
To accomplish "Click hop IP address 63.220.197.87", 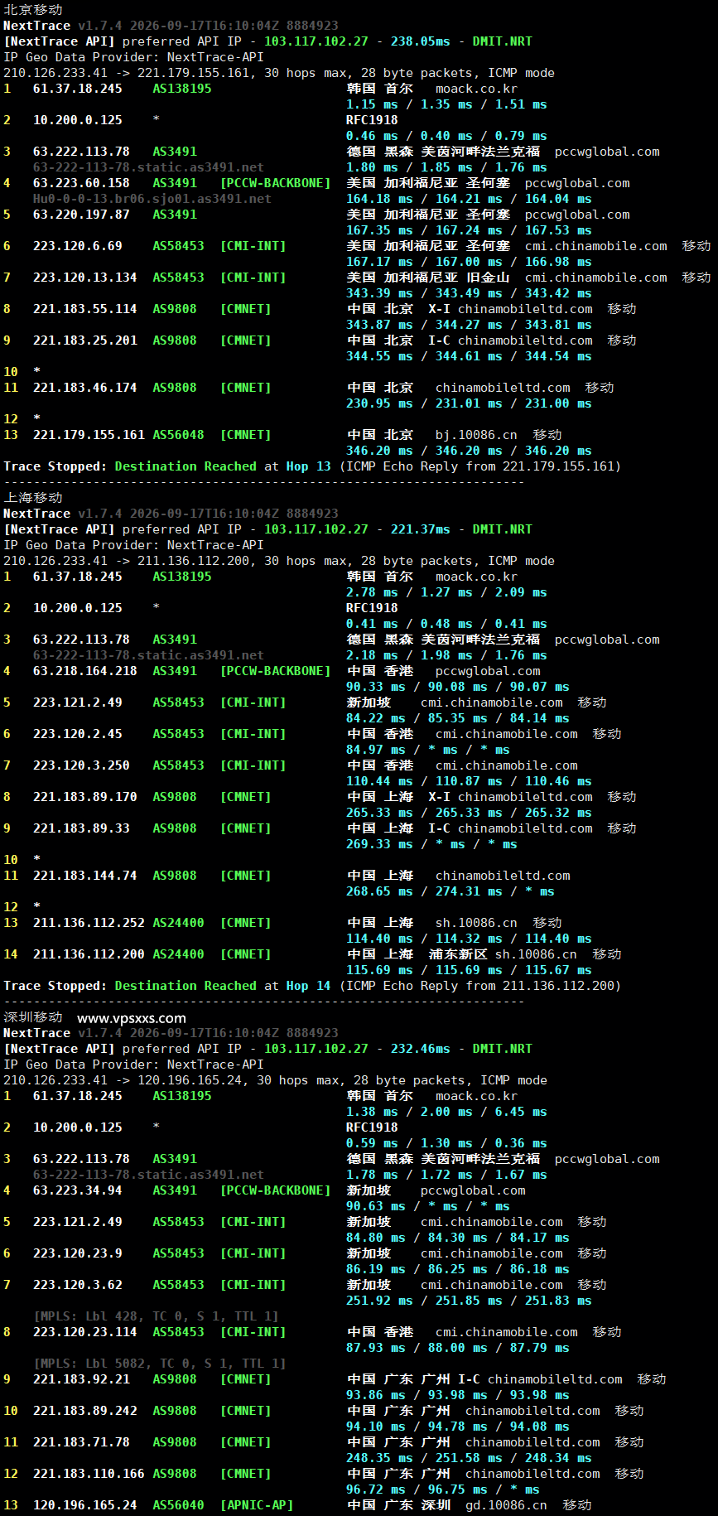I will click(81, 215).
